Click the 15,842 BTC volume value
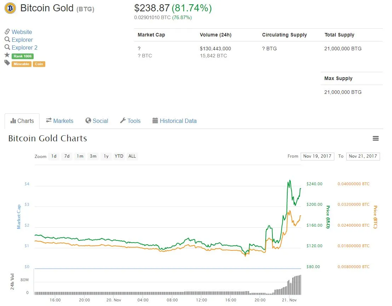Image resolution: width=392 pixels, height=306 pixels. 213,56
